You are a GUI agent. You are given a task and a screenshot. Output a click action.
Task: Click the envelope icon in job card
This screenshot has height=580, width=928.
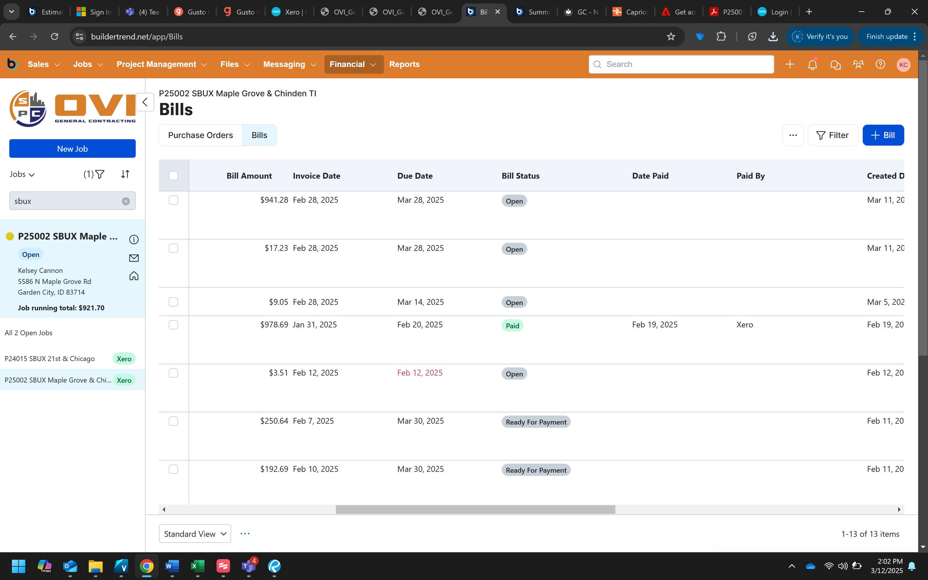click(x=134, y=258)
